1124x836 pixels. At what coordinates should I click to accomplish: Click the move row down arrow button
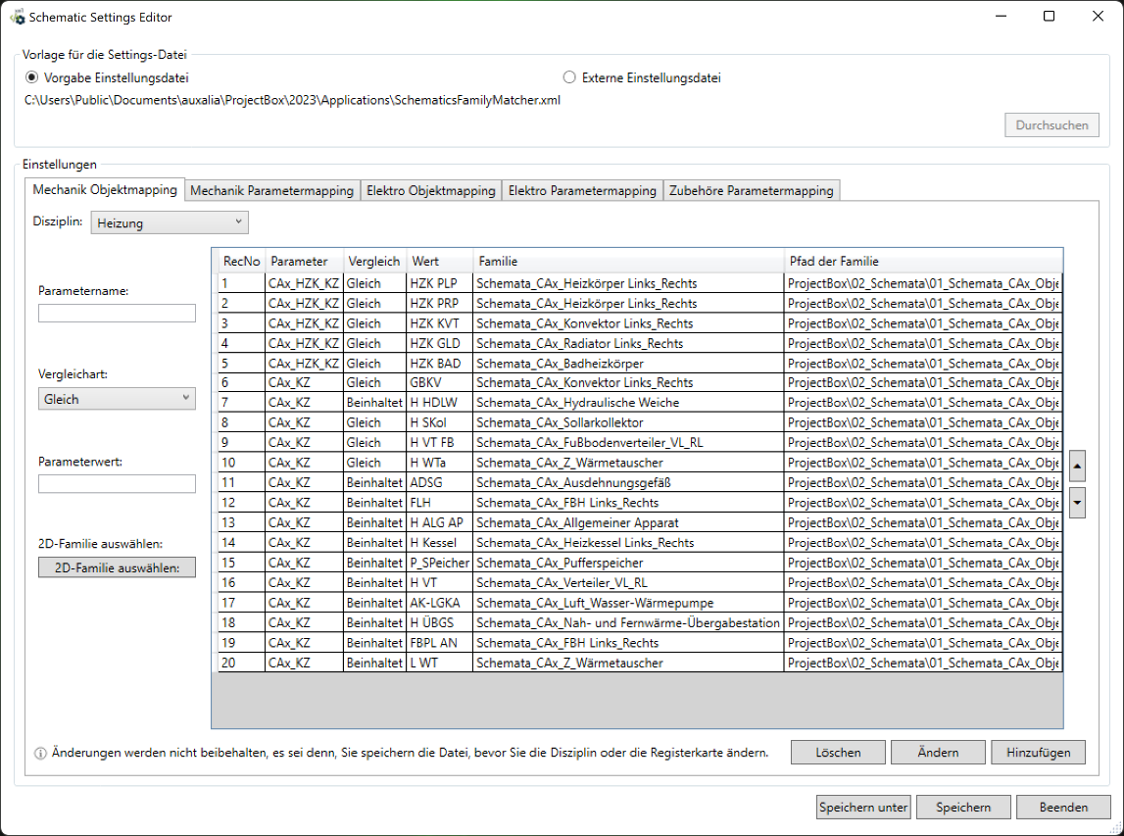click(1078, 503)
